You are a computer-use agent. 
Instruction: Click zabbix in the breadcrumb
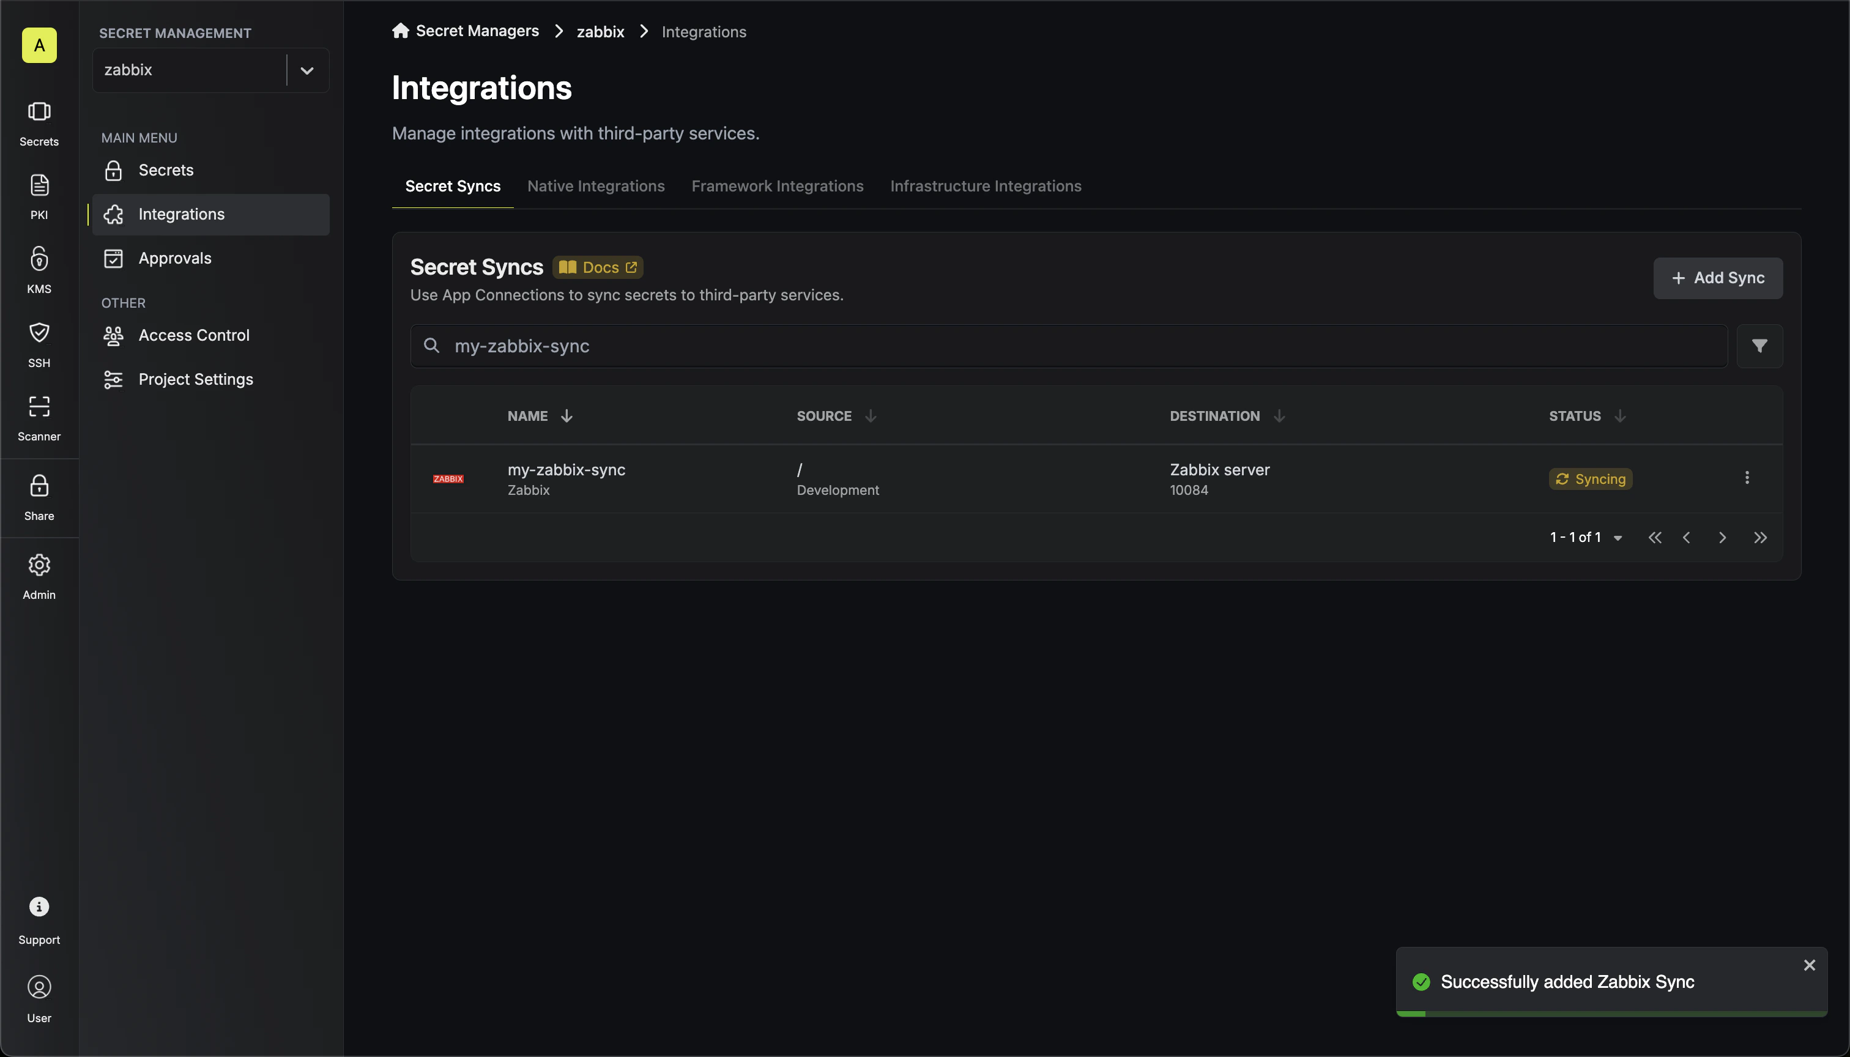coord(600,31)
